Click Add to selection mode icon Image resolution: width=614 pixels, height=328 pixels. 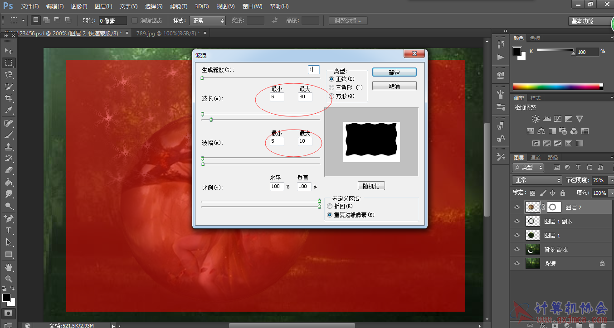(x=47, y=20)
